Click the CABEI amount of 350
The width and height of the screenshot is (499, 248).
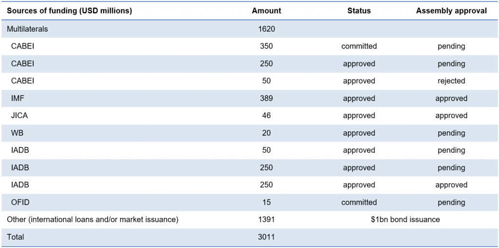point(267,46)
